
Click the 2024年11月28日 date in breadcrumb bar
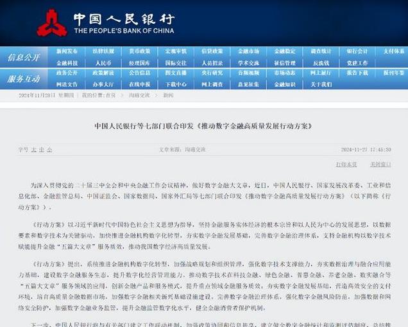(x=37, y=95)
